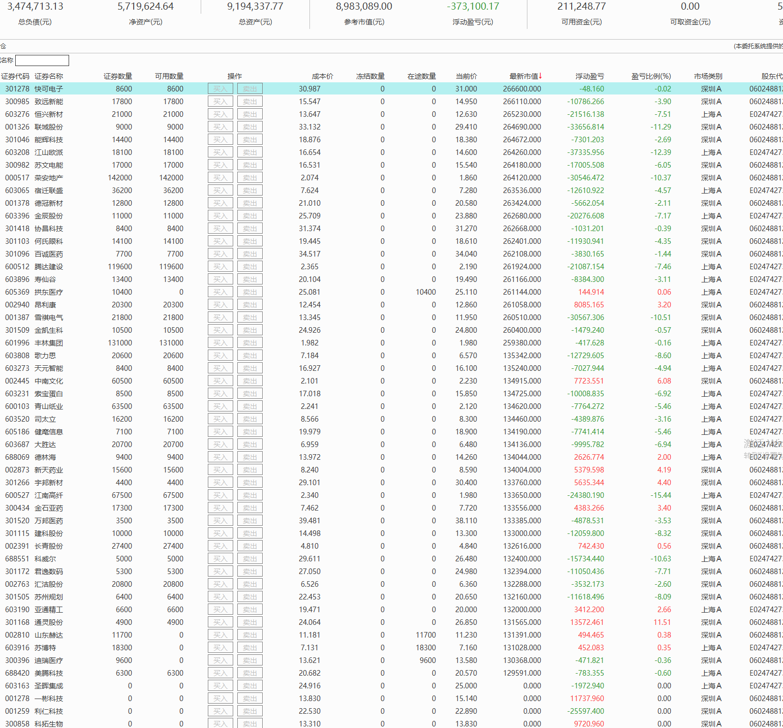Viewport: 783px width, 728px height.
Task: Select 丰林集团 stock name
Action: 49,343
